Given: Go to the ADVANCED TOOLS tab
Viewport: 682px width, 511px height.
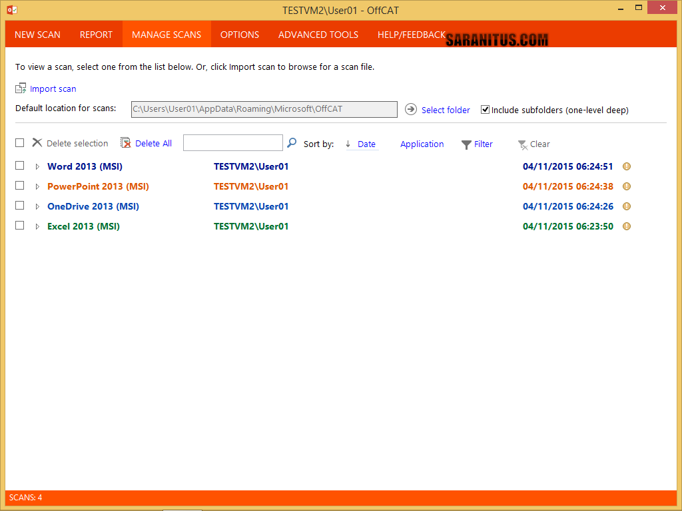Looking at the screenshot, I should (318, 35).
